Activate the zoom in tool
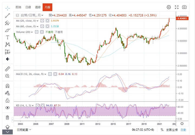 coord(8,76)
